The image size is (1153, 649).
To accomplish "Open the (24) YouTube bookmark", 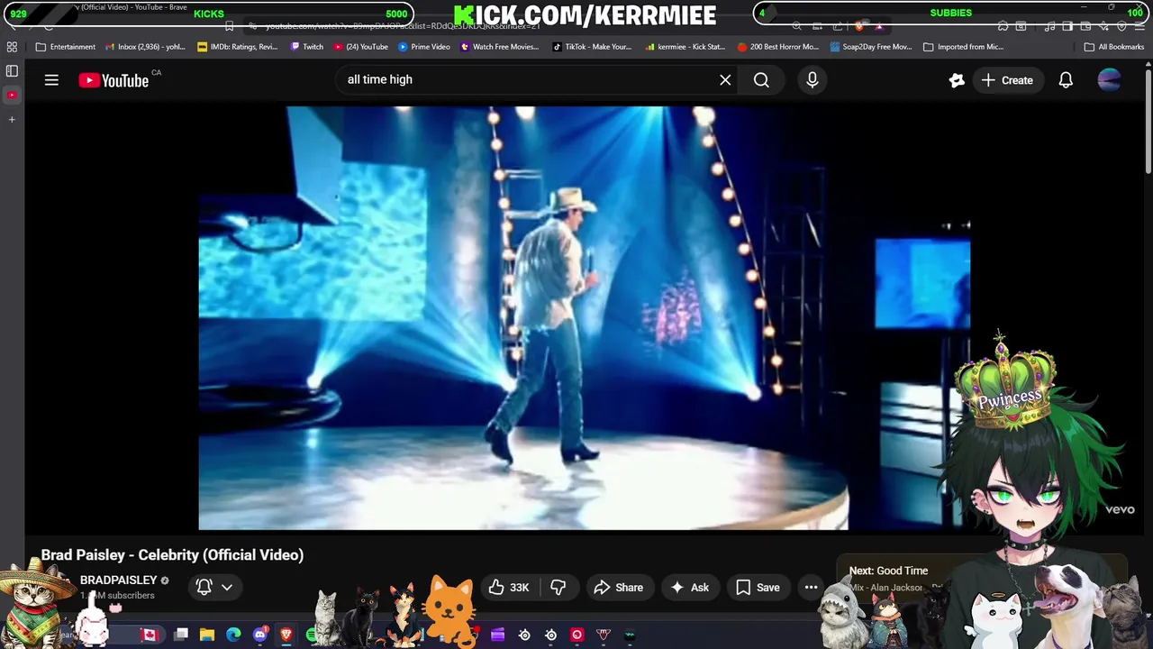I will [x=360, y=47].
